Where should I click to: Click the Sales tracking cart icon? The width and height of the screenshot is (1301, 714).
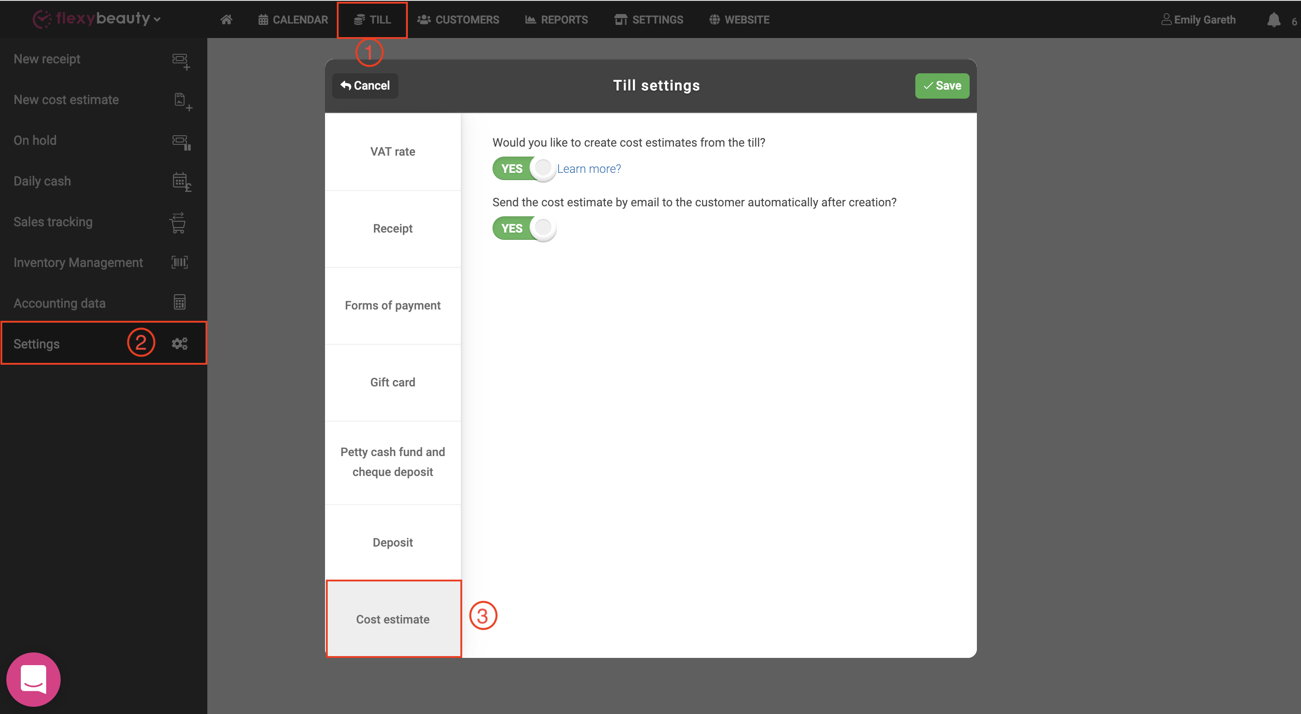coord(178,222)
